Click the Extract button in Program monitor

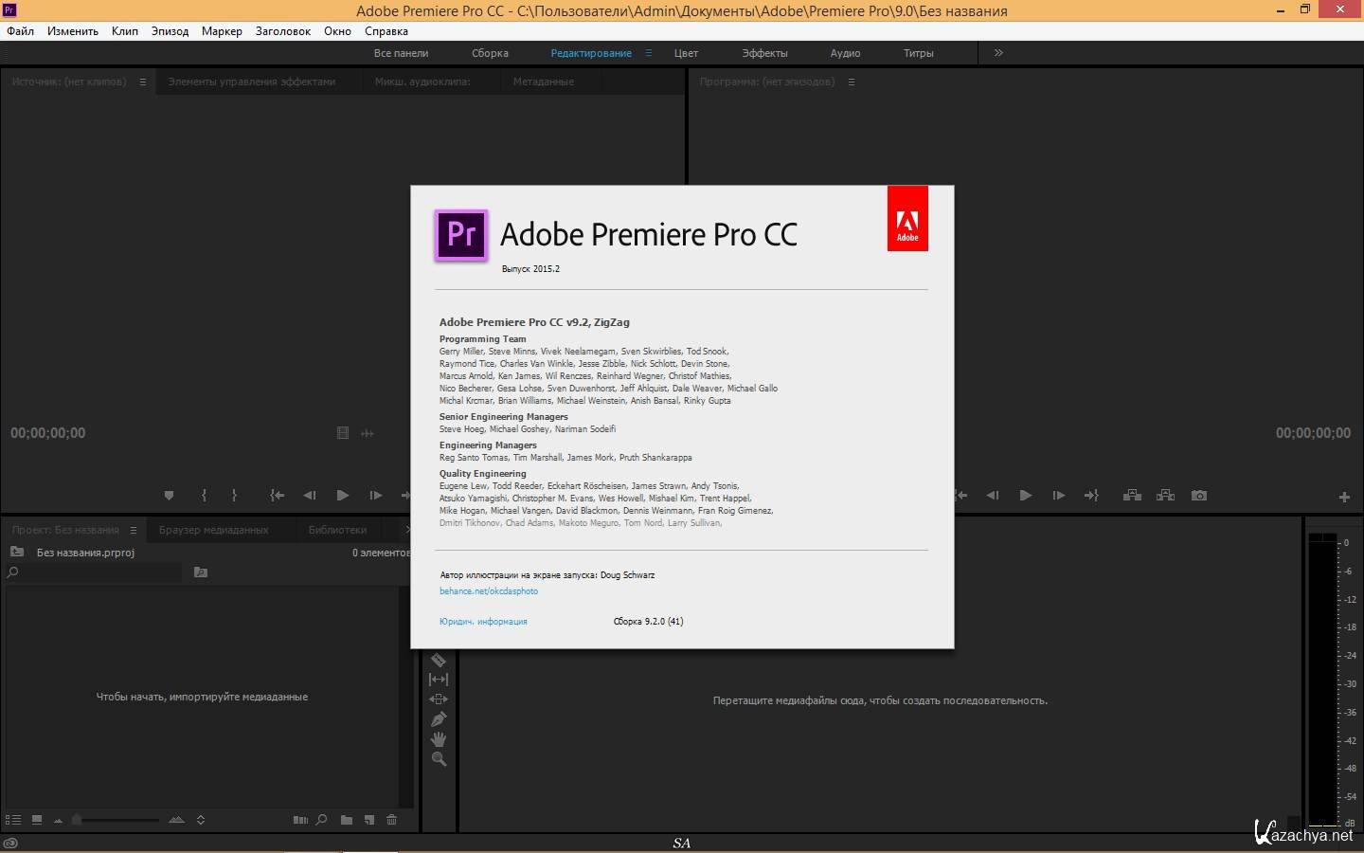(1165, 496)
